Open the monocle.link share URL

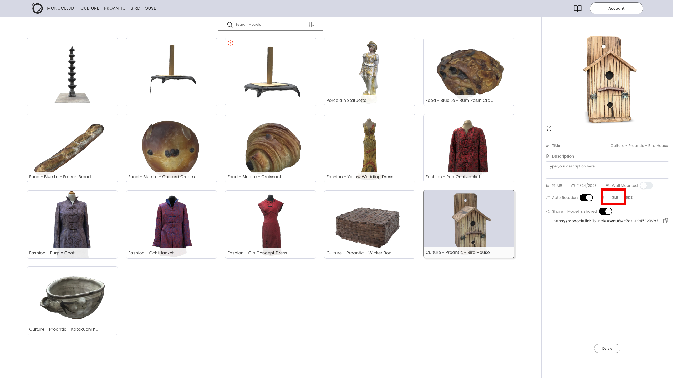pos(606,221)
